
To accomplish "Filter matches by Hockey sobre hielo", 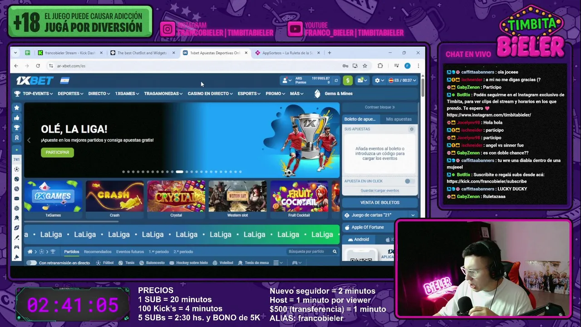I will [188, 263].
